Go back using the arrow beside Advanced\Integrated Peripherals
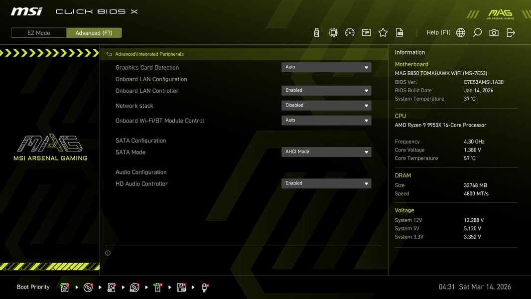 [109, 54]
